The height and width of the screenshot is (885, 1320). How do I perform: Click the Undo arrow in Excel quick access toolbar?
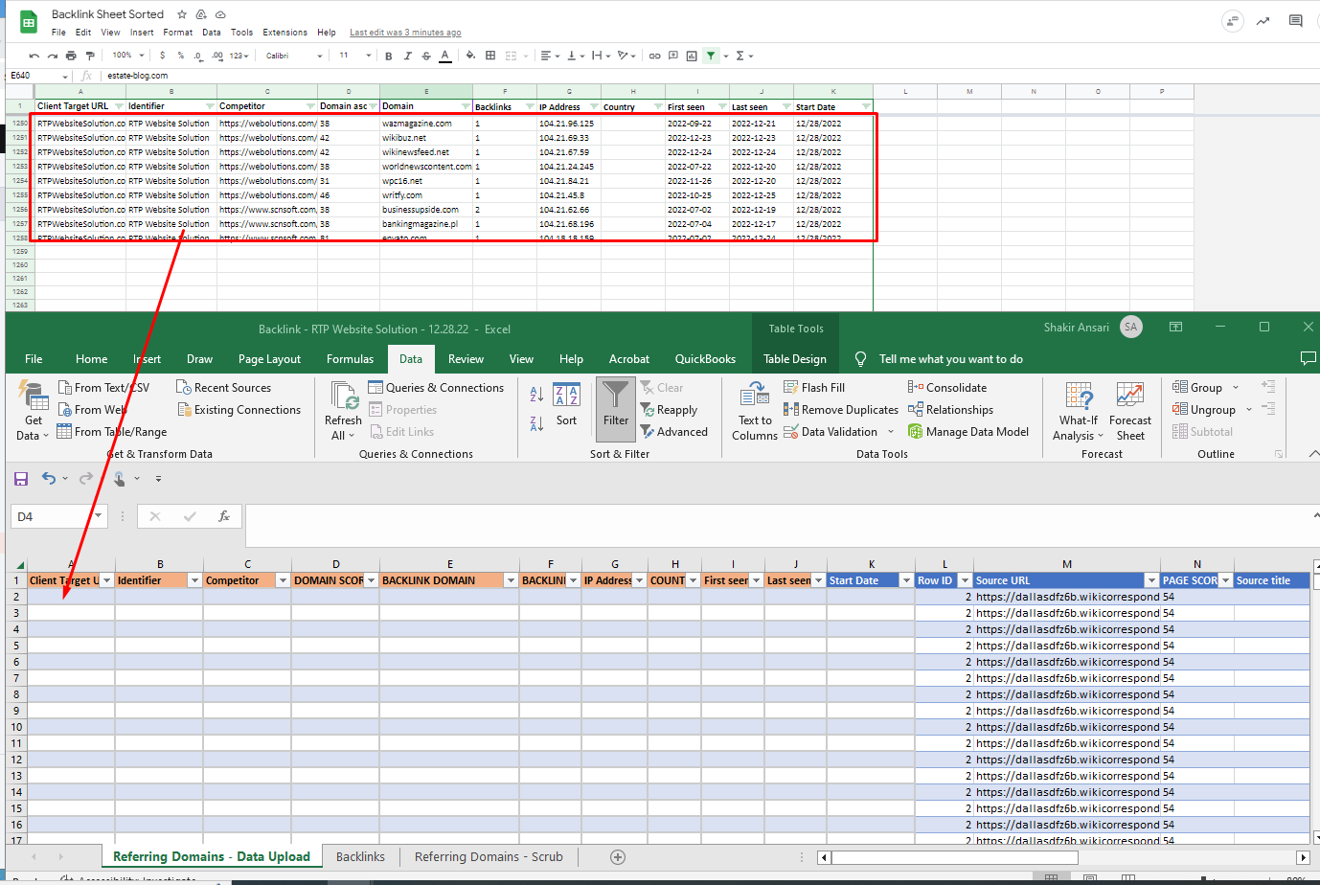[49, 478]
